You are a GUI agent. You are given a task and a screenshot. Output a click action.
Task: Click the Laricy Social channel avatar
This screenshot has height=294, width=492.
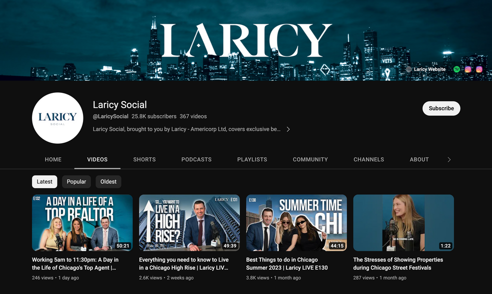[57, 118]
